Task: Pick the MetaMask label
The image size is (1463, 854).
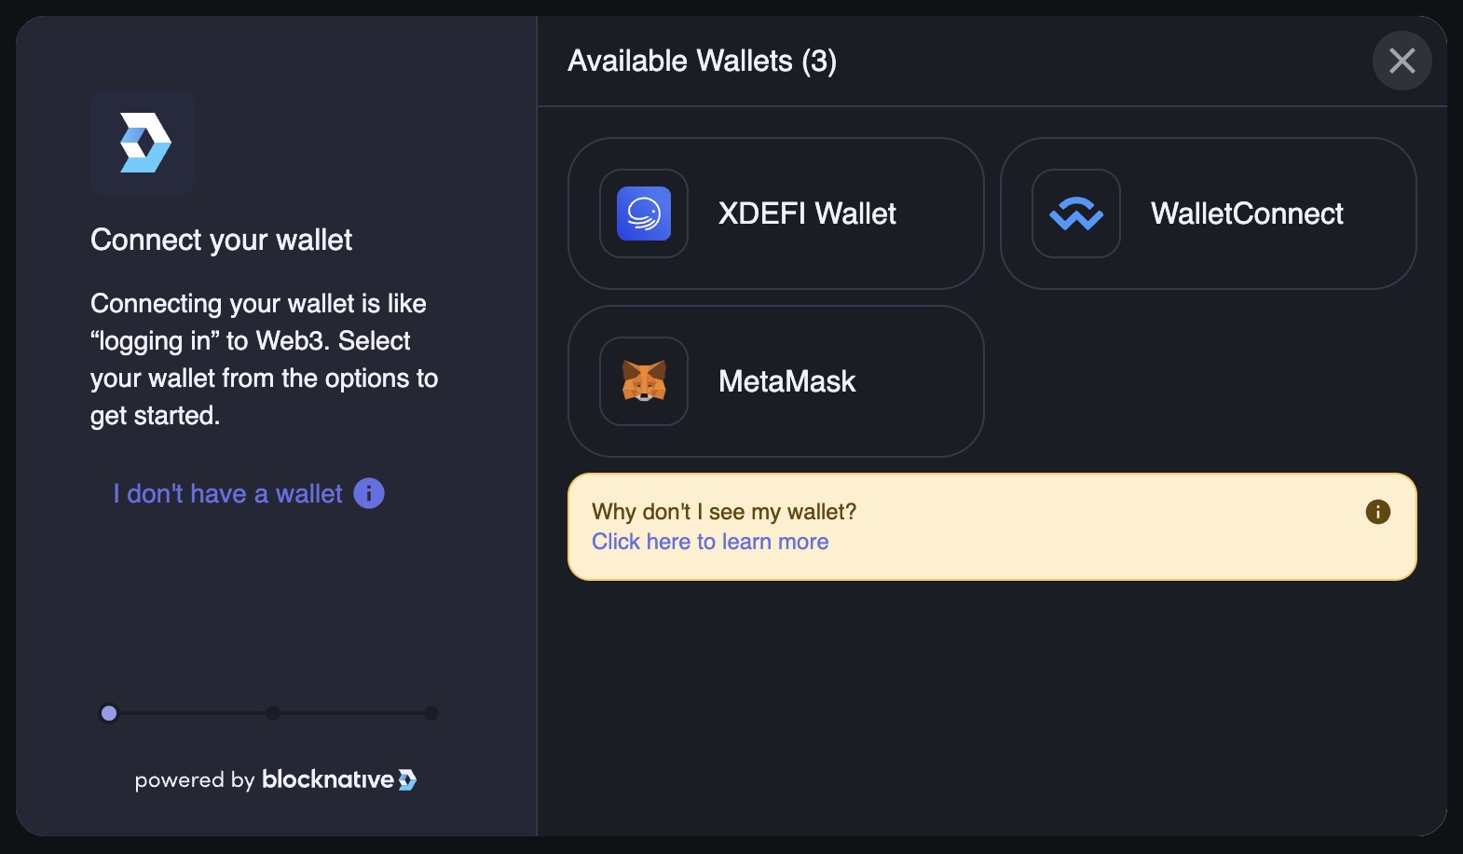Action: (x=786, y=381)
